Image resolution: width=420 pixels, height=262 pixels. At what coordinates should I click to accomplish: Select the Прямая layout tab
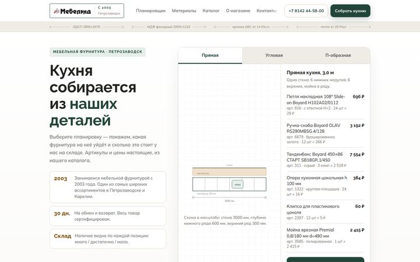(x=210, y=55)
